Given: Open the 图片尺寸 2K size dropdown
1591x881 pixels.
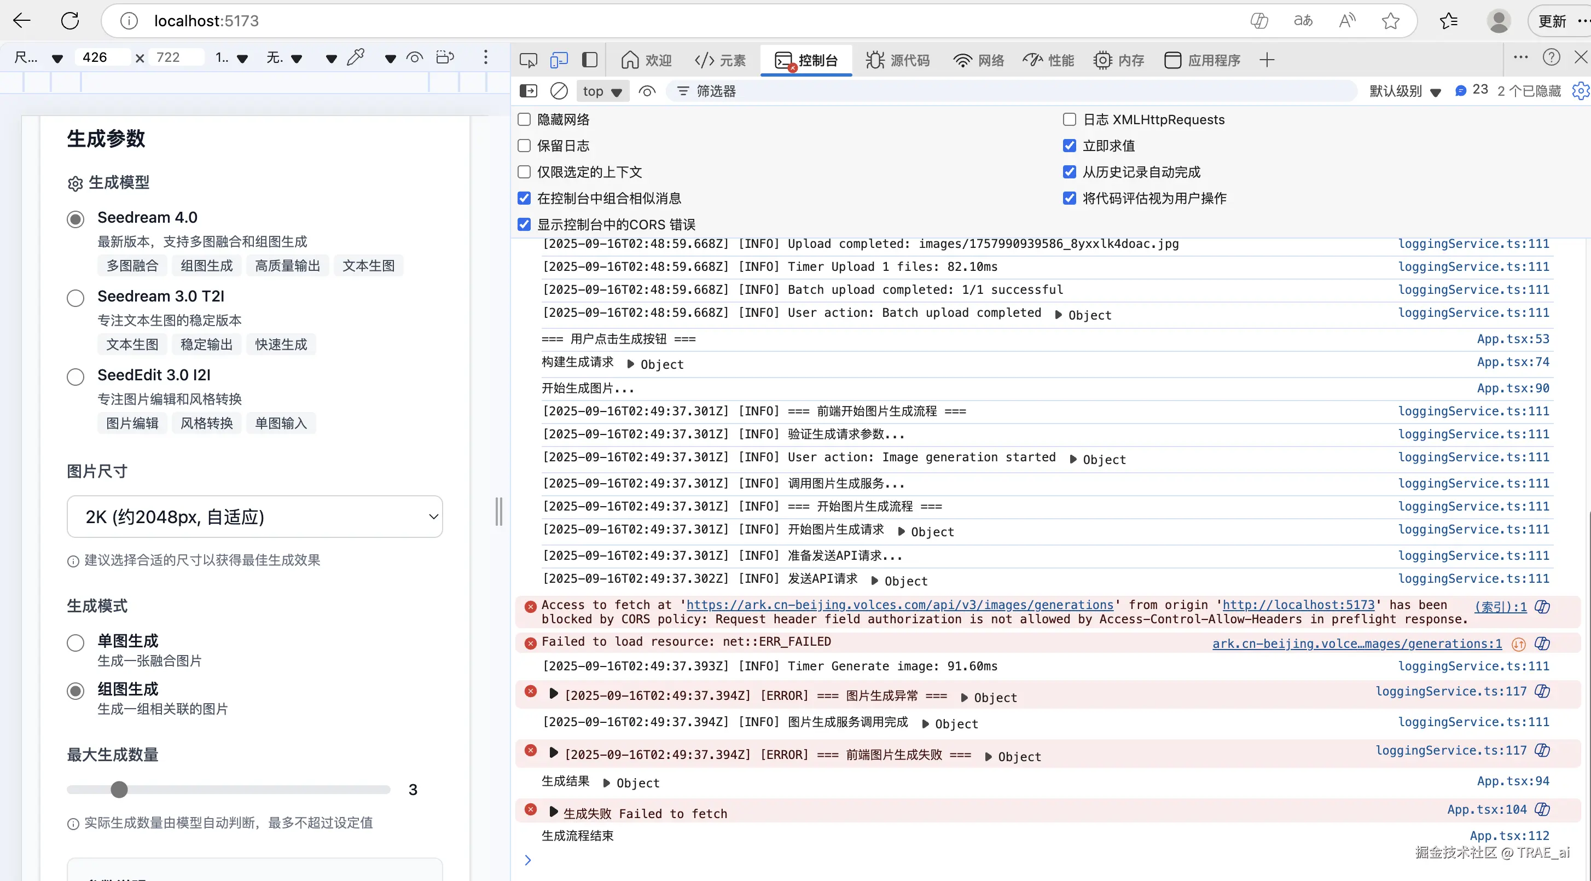Looking at the screenshot, I should point(254,517).
